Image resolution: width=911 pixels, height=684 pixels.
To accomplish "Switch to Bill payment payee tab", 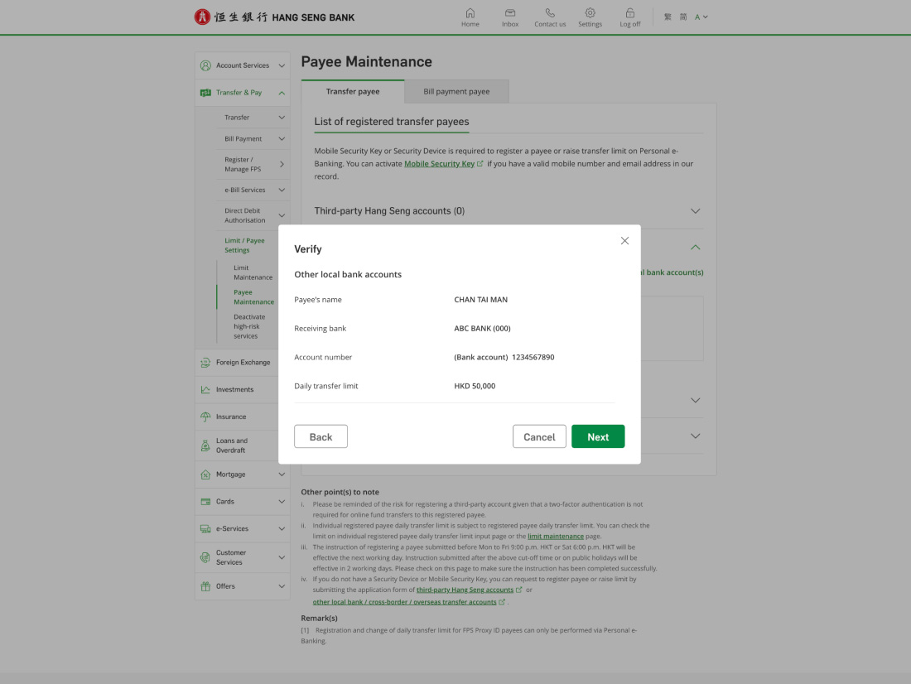I will pyautogui.click(x=456, y=92).
